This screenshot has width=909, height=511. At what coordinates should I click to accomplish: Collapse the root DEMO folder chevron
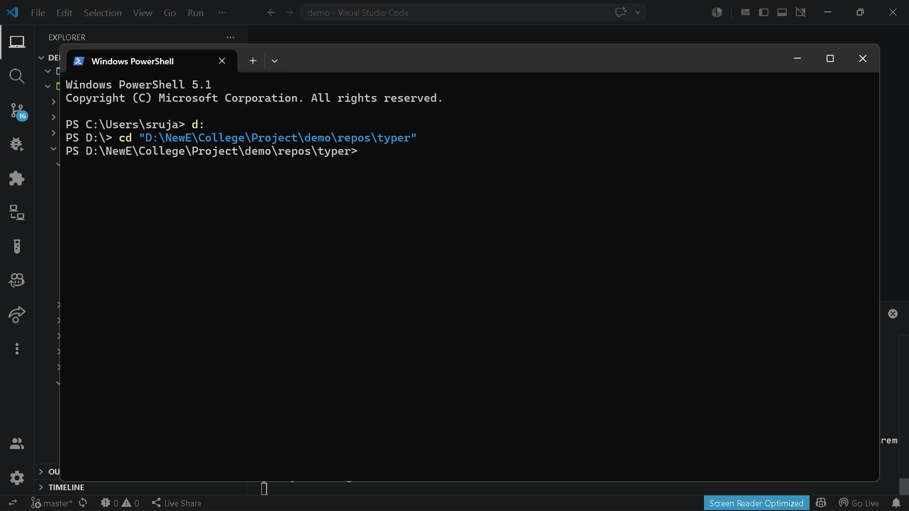pos(41,58)
